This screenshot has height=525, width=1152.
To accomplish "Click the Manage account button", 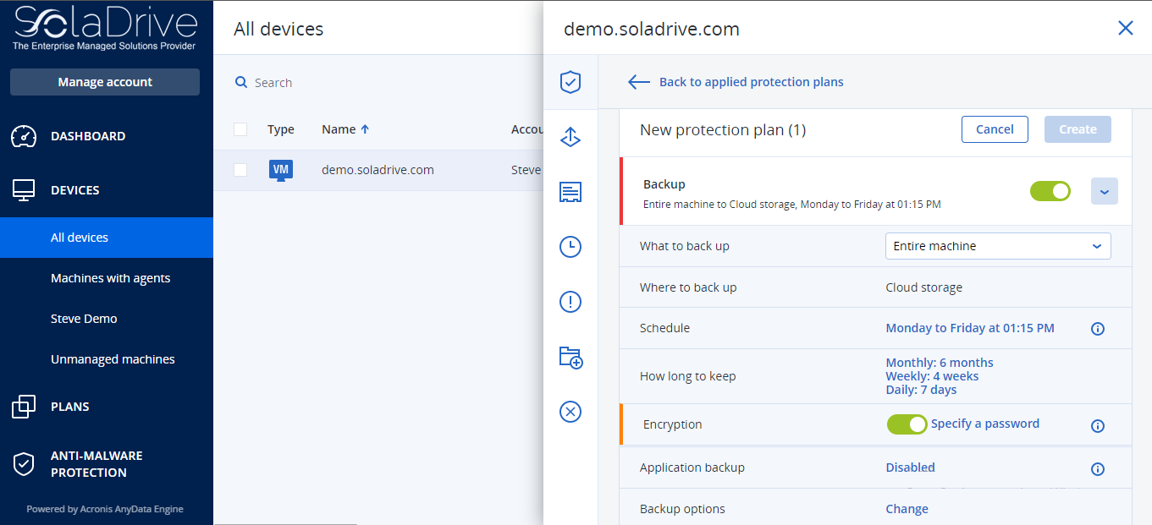I will (x=105, y=82).
